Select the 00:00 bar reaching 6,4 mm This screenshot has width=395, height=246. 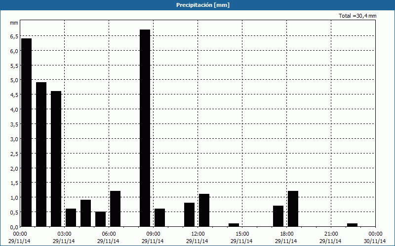(x=27, y=132)
